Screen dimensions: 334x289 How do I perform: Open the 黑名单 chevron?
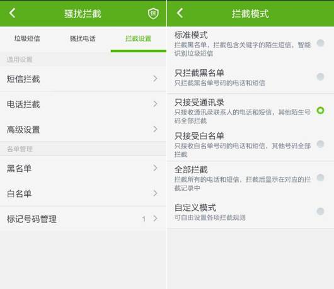(x=155, y=168)
